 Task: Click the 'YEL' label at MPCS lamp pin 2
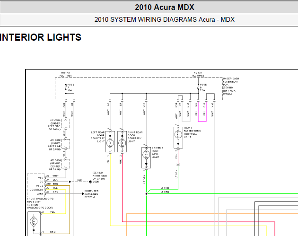point(53,212)
